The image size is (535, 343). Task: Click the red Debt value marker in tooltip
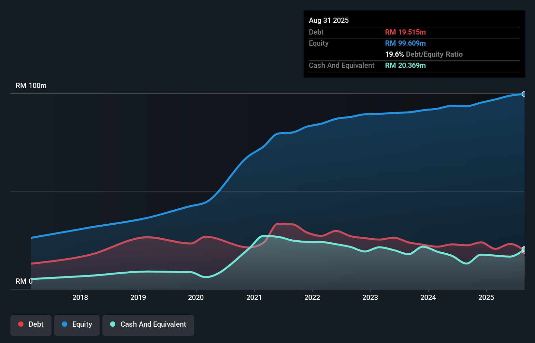[x=405, y=32]
